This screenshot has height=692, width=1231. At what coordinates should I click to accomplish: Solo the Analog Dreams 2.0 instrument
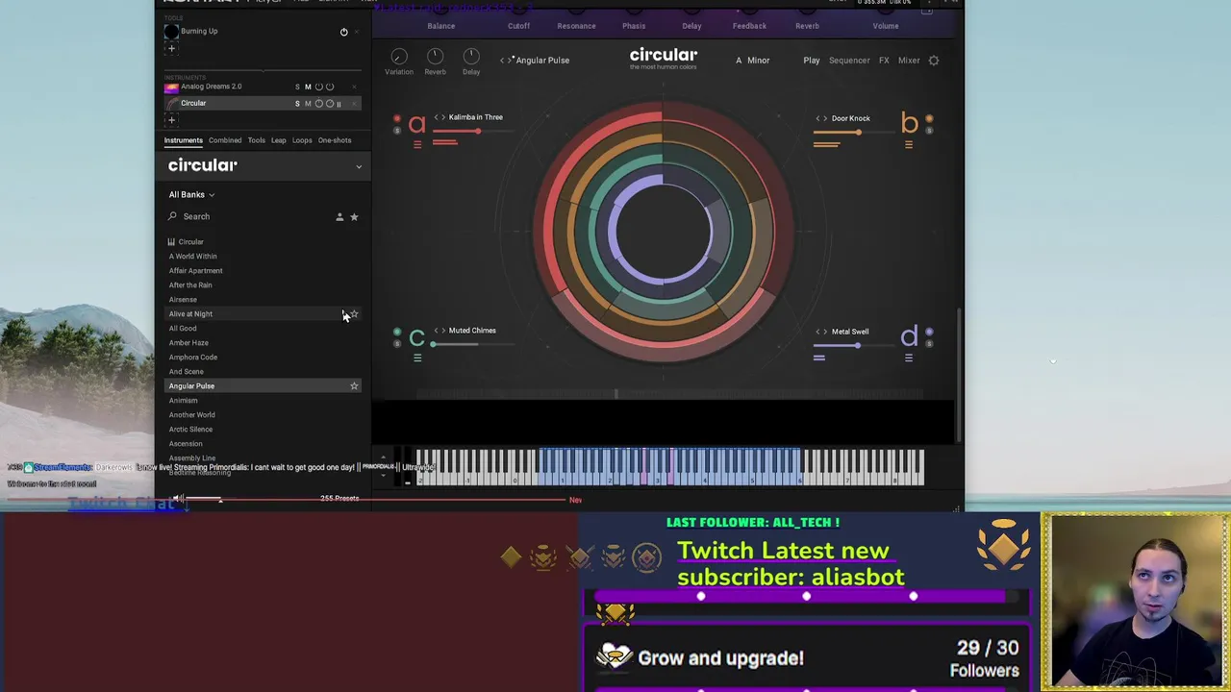297,87
